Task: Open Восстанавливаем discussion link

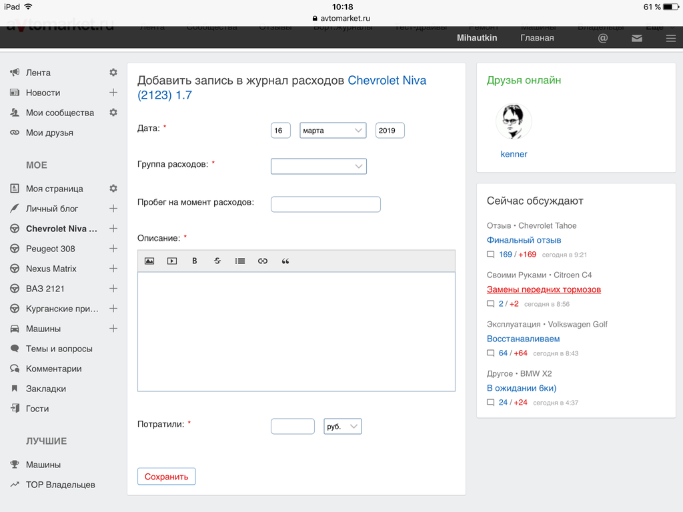Action: pyautogui.click(x=523, y=339)
